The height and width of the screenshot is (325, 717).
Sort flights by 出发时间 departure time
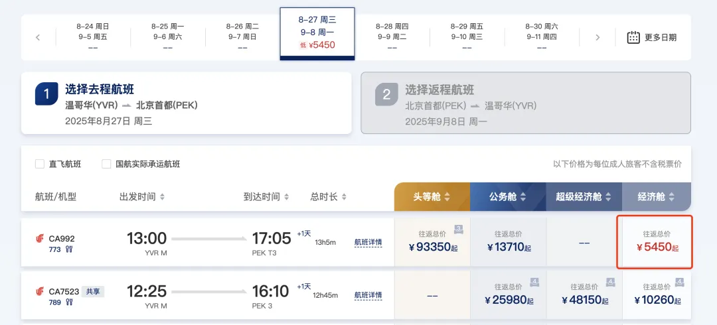142,197
